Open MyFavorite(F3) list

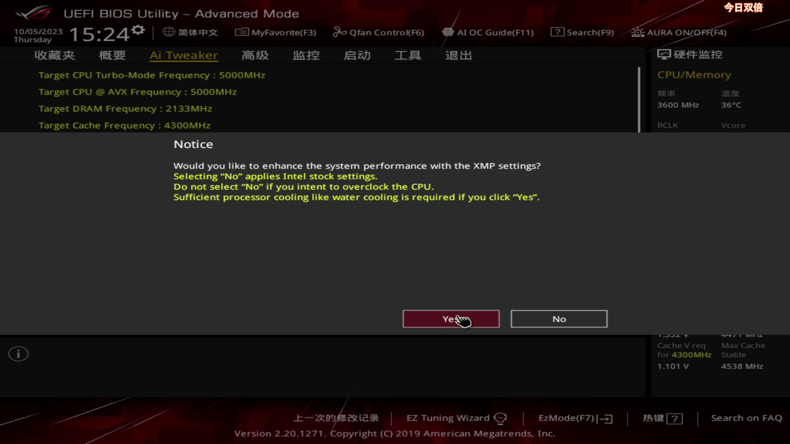click(x=276, y=32)
